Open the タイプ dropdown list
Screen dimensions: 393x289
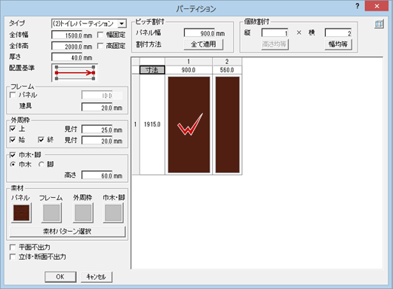coord(121,24)
